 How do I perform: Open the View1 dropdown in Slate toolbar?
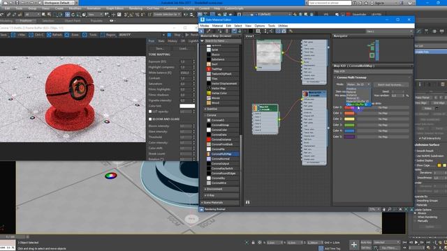[390, 31]
